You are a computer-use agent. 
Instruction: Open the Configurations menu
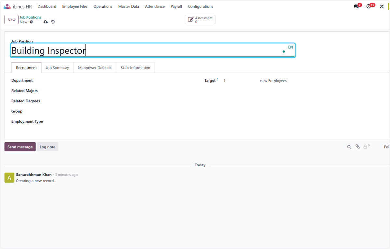point(201,7)
